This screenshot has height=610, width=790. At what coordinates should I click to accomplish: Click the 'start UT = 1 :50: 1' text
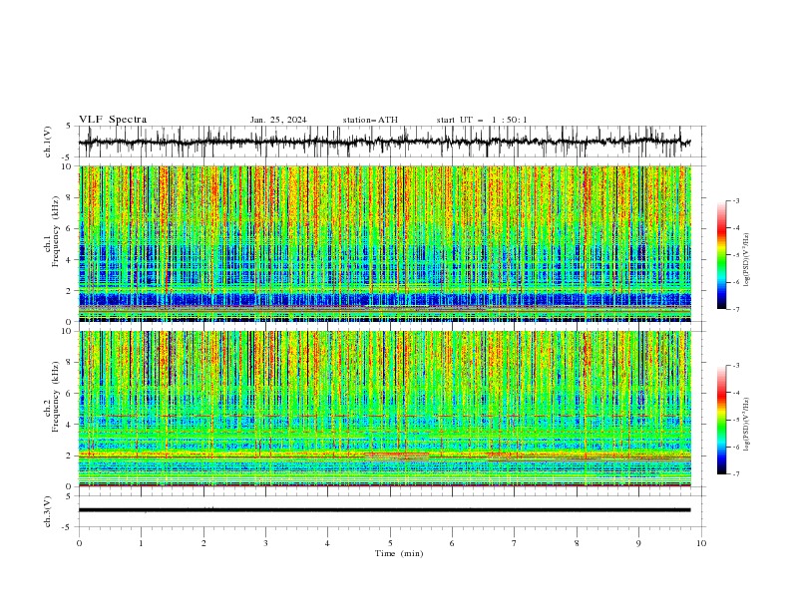coord(482,120)
